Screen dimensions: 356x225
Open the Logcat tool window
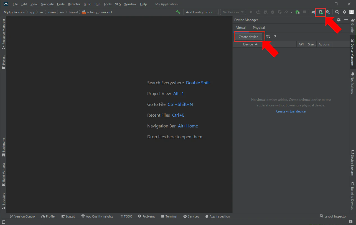(68, 216)
